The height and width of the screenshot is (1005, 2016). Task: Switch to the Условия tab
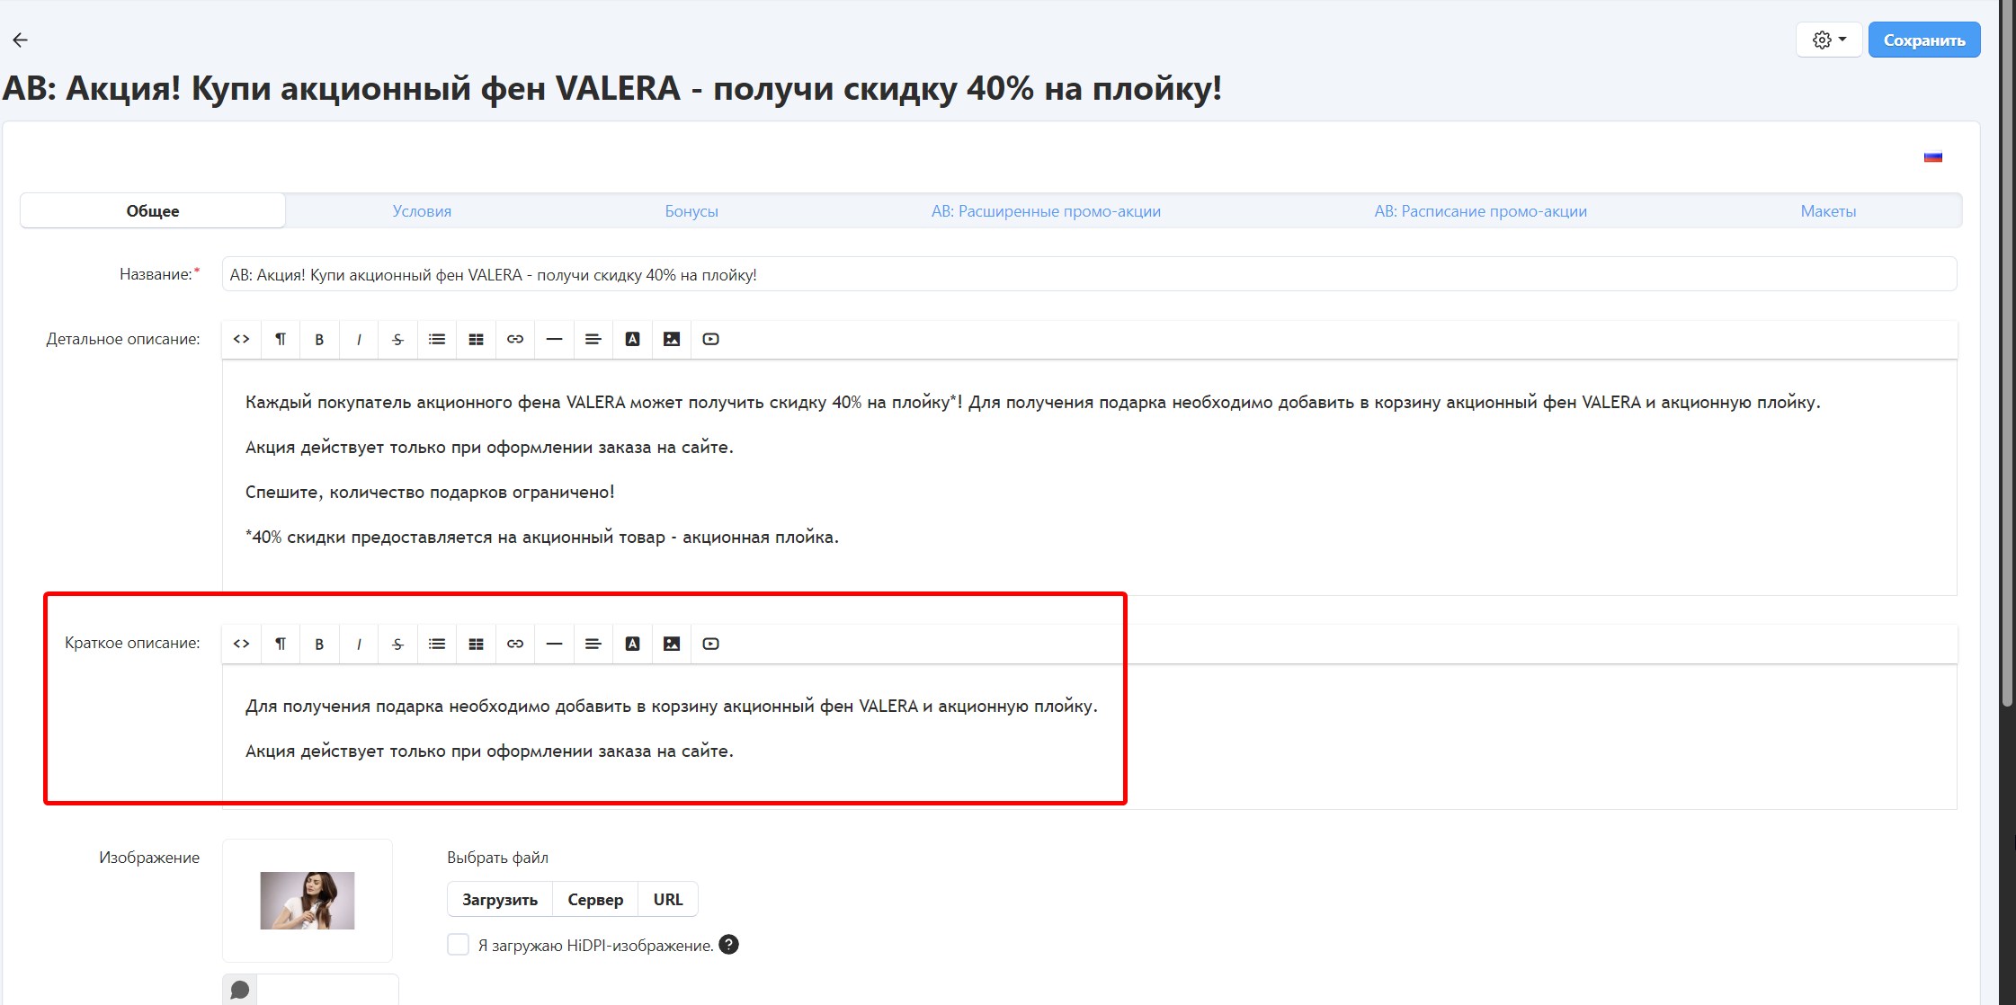click(x=422, y=211)
